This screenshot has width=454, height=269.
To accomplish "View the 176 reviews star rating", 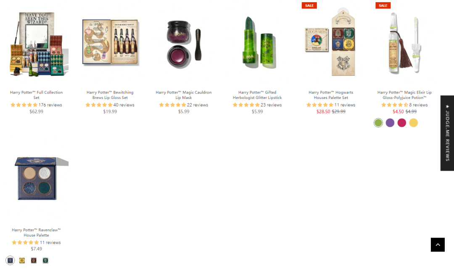I will pos(36,105).
